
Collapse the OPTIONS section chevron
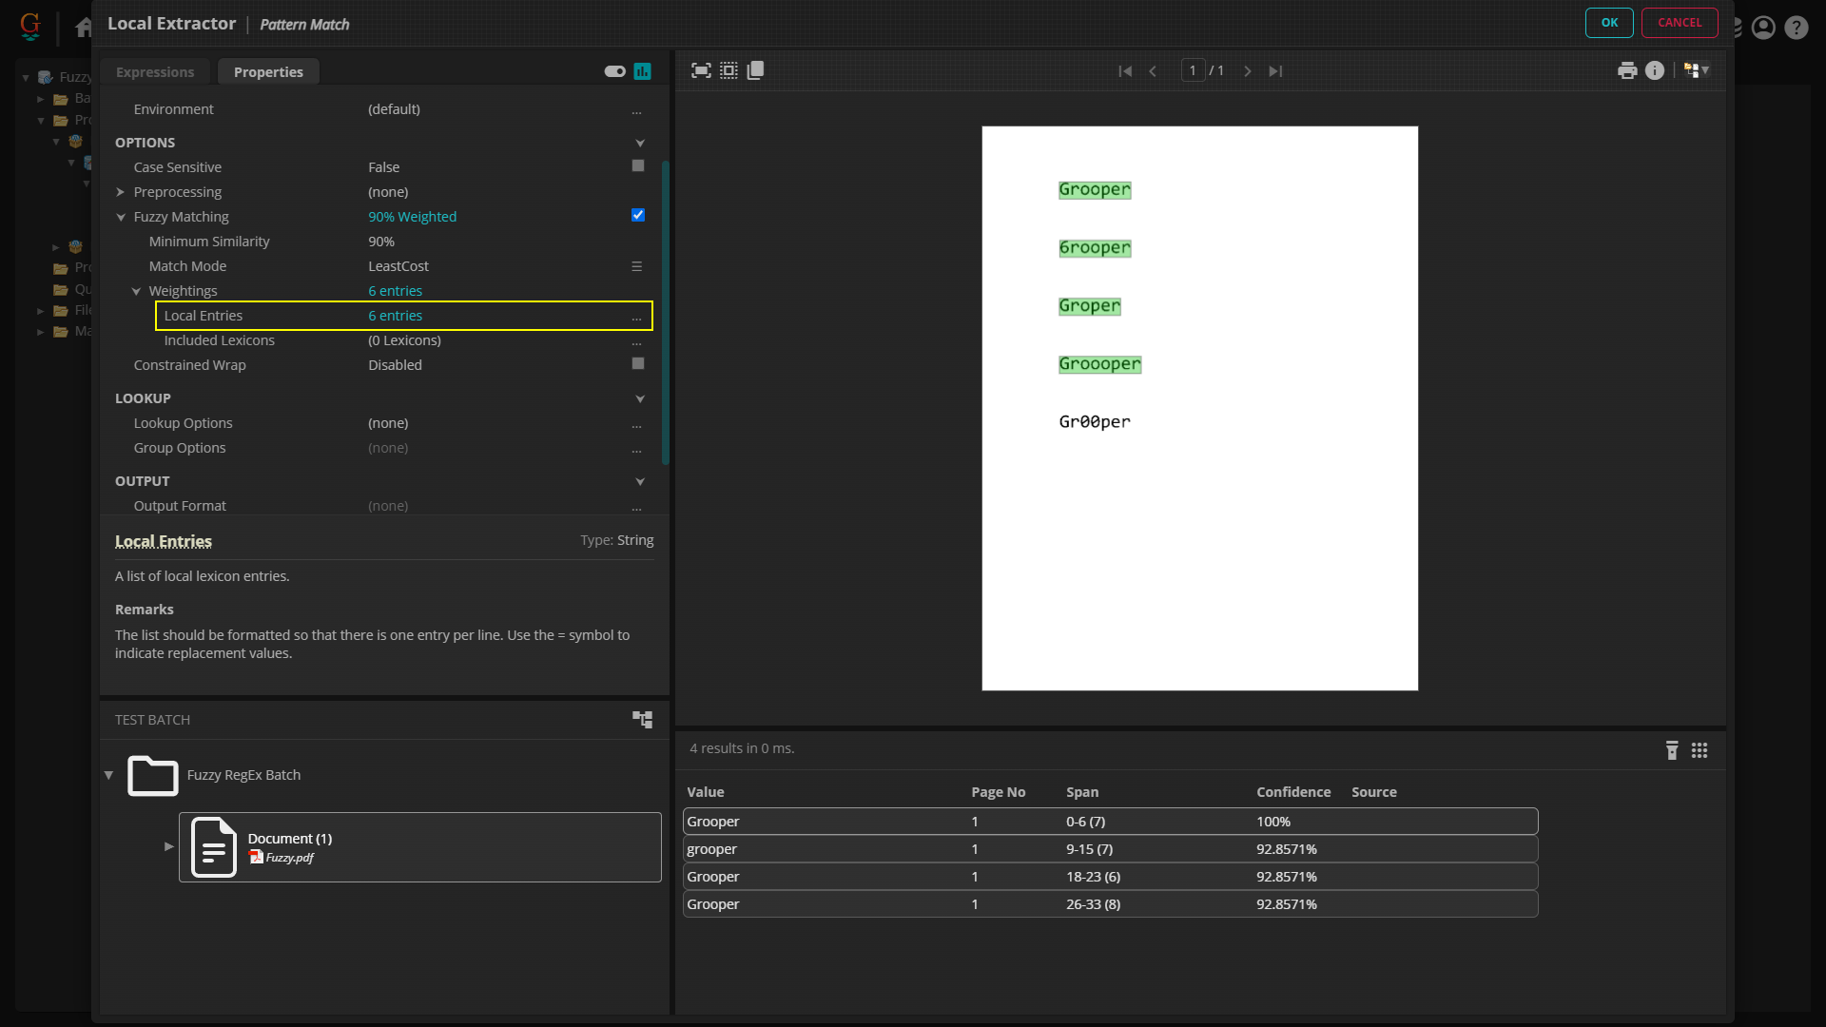[x=640, y=143]
